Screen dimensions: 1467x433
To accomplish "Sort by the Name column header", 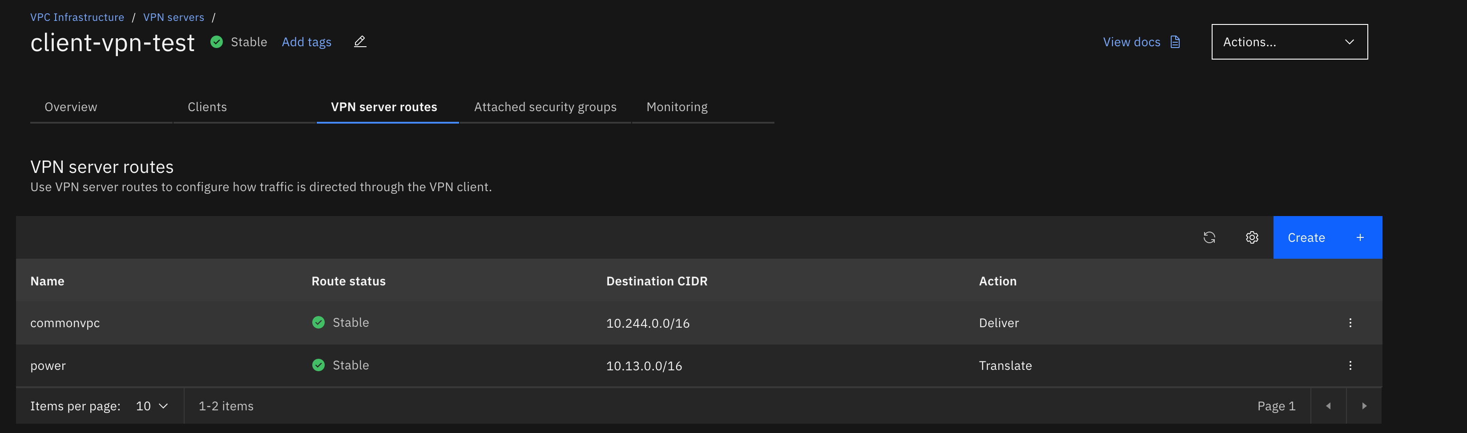I will pos(47,281).
